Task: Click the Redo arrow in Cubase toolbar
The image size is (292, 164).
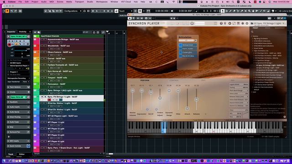Action: pos(16,11)
